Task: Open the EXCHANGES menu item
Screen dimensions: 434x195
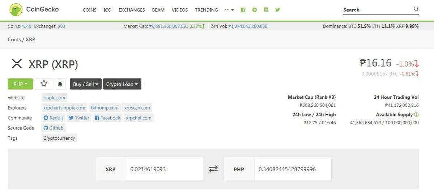Action: click(132, 10)
